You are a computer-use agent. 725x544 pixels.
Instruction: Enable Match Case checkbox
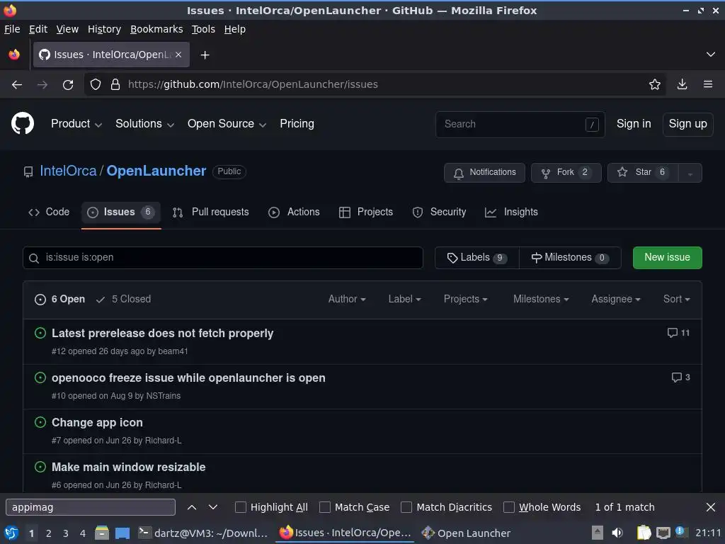325,507
